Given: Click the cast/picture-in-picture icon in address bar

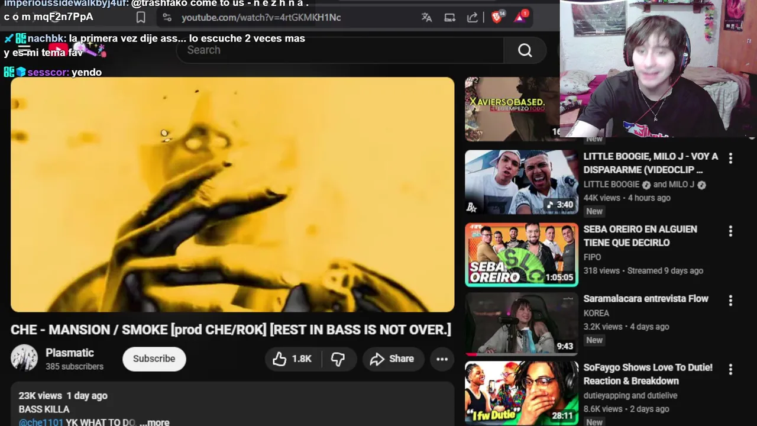Looking at the screenshot, I should [449, 18].
